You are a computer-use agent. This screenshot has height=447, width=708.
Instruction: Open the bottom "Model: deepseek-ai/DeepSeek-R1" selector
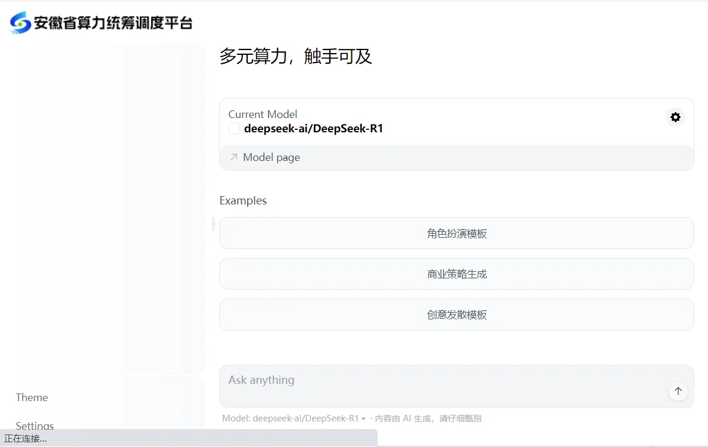click(291, 418)
